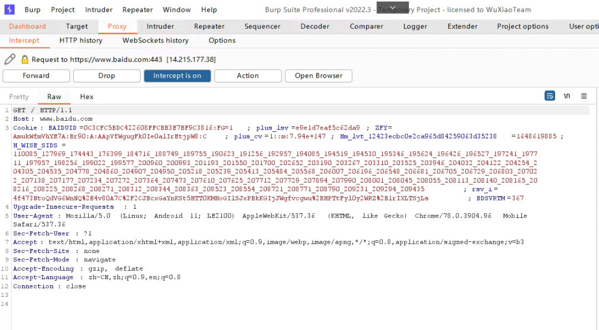The width and height of the screenshot is (599, 330).
Task: Switch editor to Hex view
Action: click(87, 97)
